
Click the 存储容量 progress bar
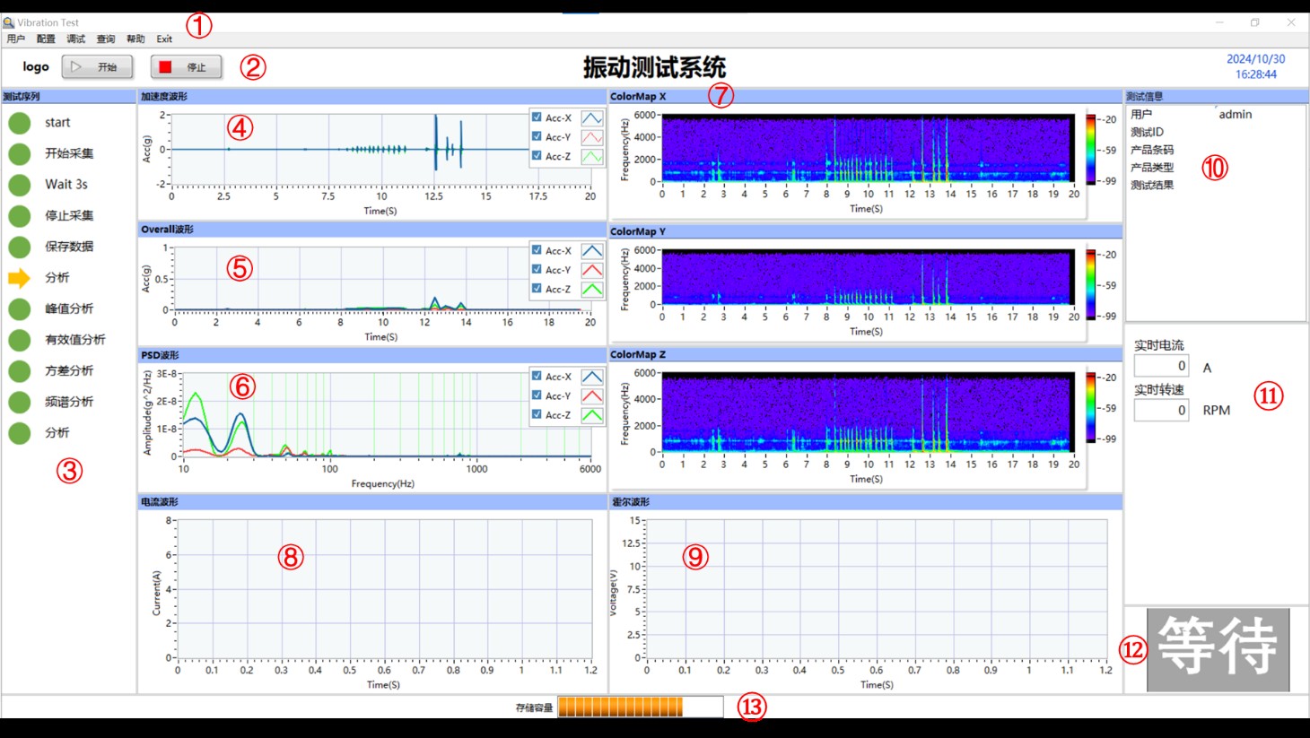coord(641,707)
